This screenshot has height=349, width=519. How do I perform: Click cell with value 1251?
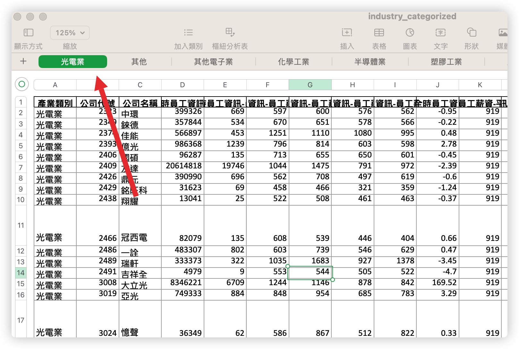coord(268,134)
